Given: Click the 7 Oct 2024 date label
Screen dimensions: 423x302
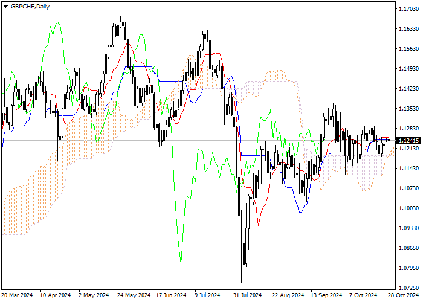Looking at the screenshot, I should (363, 295).
